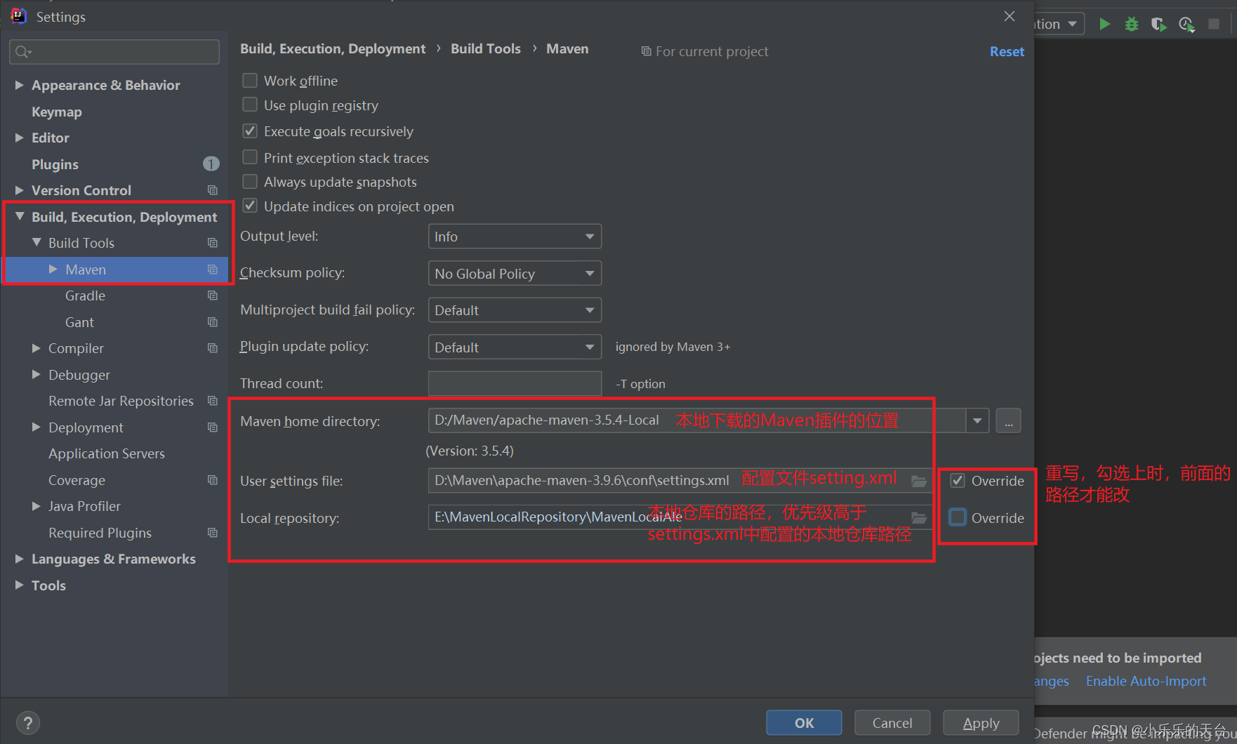Viewport: 1237px width, 744px height.
Task: Open Remote Jar Repositories settings
Action: coord(121,401)
